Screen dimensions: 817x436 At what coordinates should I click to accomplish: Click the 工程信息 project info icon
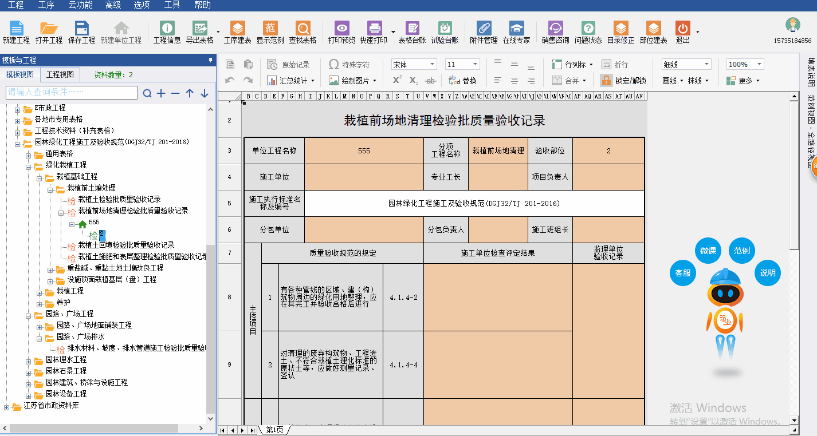(x=167, y=32)
